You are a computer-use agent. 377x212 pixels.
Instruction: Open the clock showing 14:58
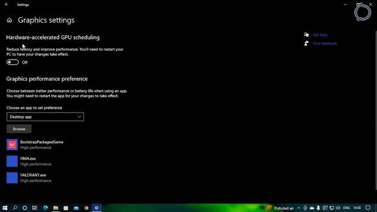click(357, 208)
